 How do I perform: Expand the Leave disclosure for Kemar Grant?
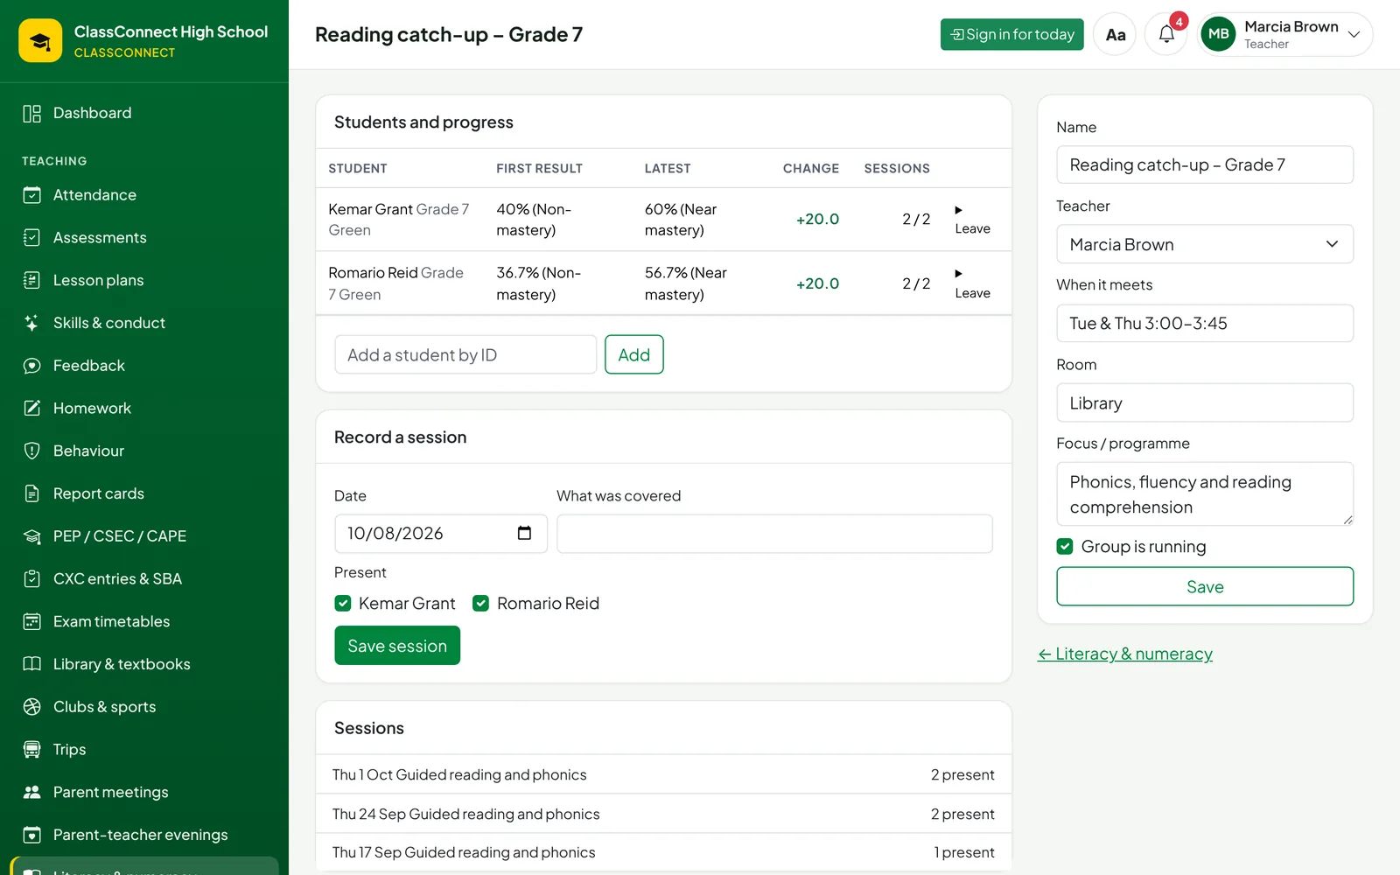coord(972,220)
